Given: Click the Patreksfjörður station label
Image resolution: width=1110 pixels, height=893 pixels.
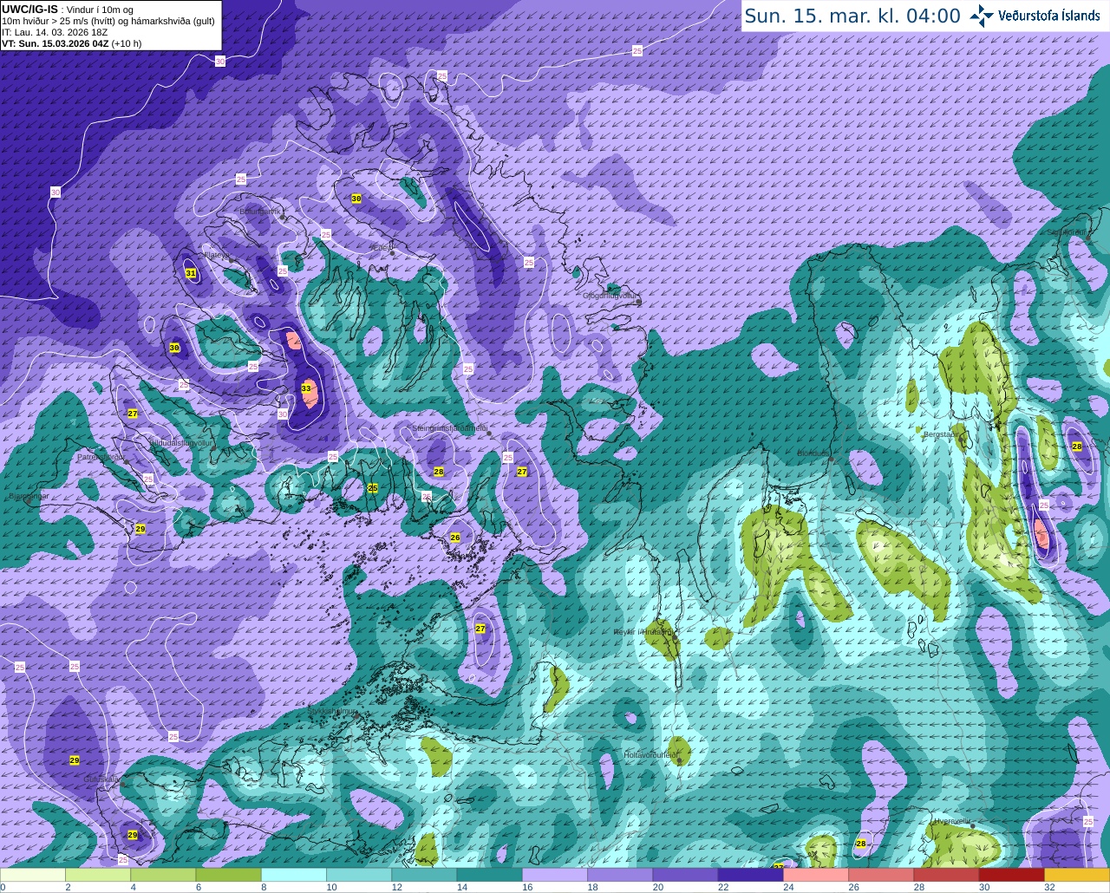Looking at the screenshot, I should (x=101, y=456).
